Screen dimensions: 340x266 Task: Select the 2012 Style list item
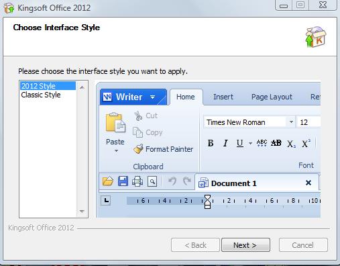(48, 86)
